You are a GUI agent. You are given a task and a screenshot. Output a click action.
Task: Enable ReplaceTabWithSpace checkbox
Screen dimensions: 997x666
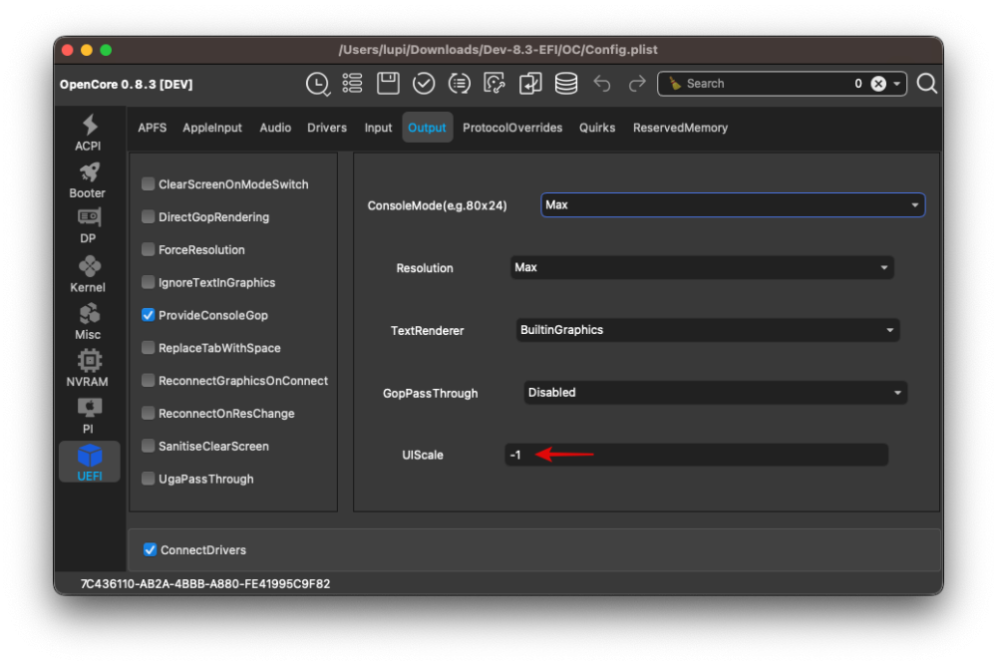(x=148, y=348)
